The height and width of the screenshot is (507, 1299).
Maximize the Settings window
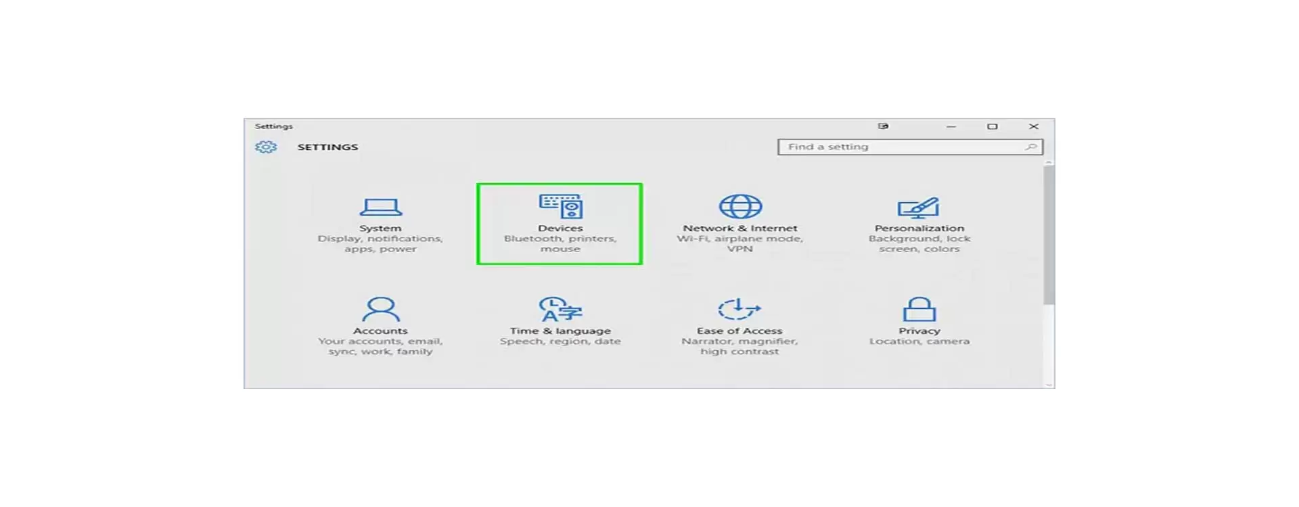coord(992,126)
